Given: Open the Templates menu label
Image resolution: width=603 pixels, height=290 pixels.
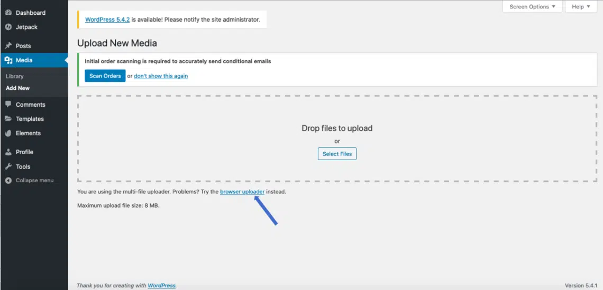Looking at the screenshot, I should [x=30, y=119].
